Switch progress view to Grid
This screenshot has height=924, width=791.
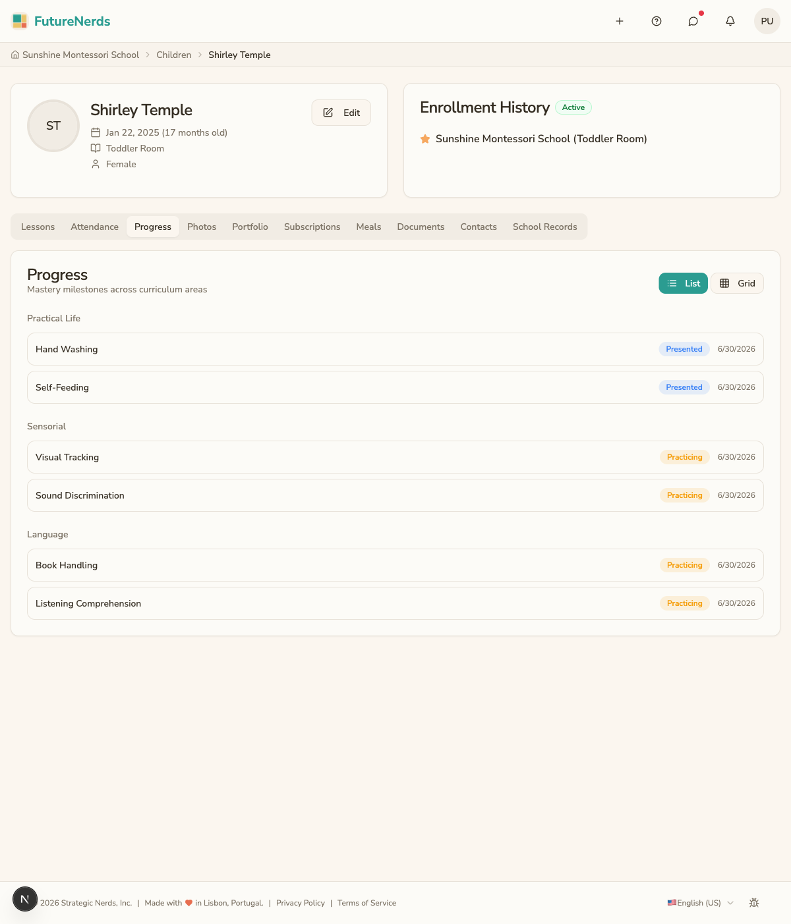tap(737, 283)
